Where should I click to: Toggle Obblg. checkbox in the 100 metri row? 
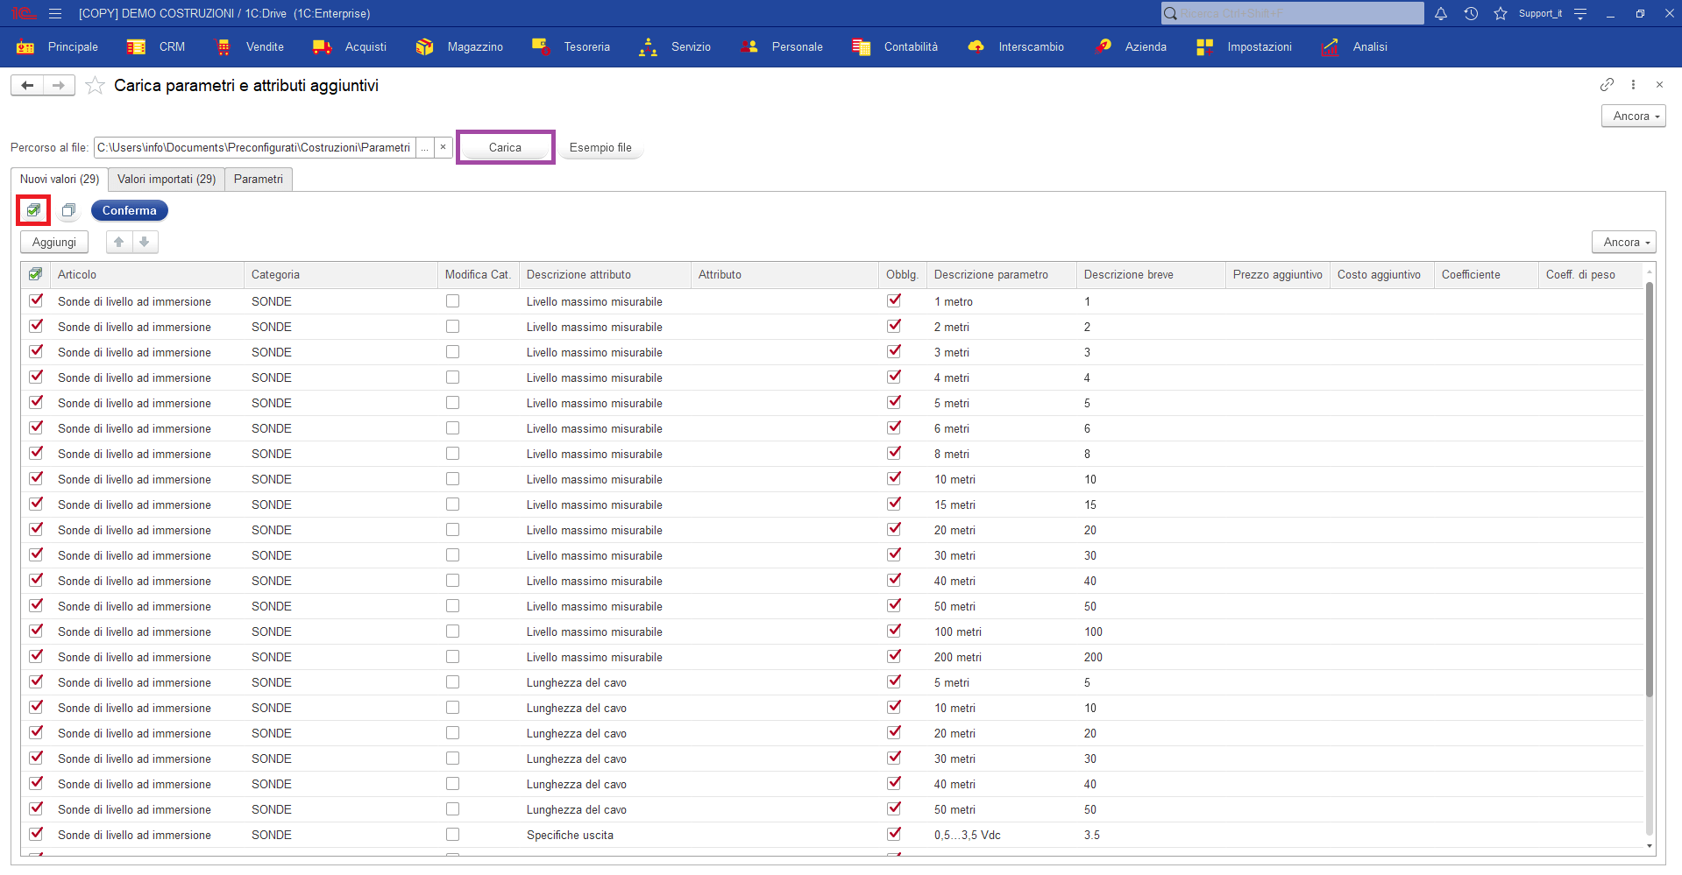894,631
